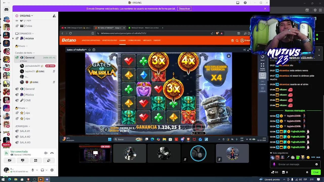Image resolution: width=324 pixels, height=182 pixels.
Task: Select 1 JUEGO layout option
Action: tap(262, 76)
